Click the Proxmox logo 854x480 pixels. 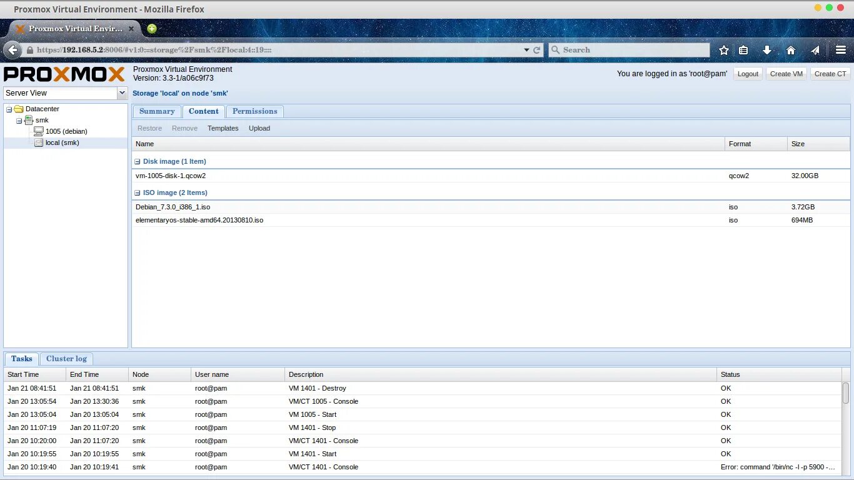click(64, 74)
